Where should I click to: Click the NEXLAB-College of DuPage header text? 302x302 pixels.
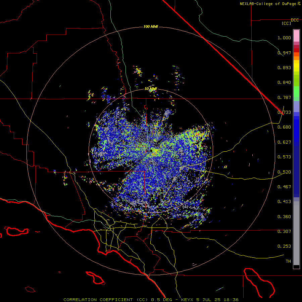point(268,4)
